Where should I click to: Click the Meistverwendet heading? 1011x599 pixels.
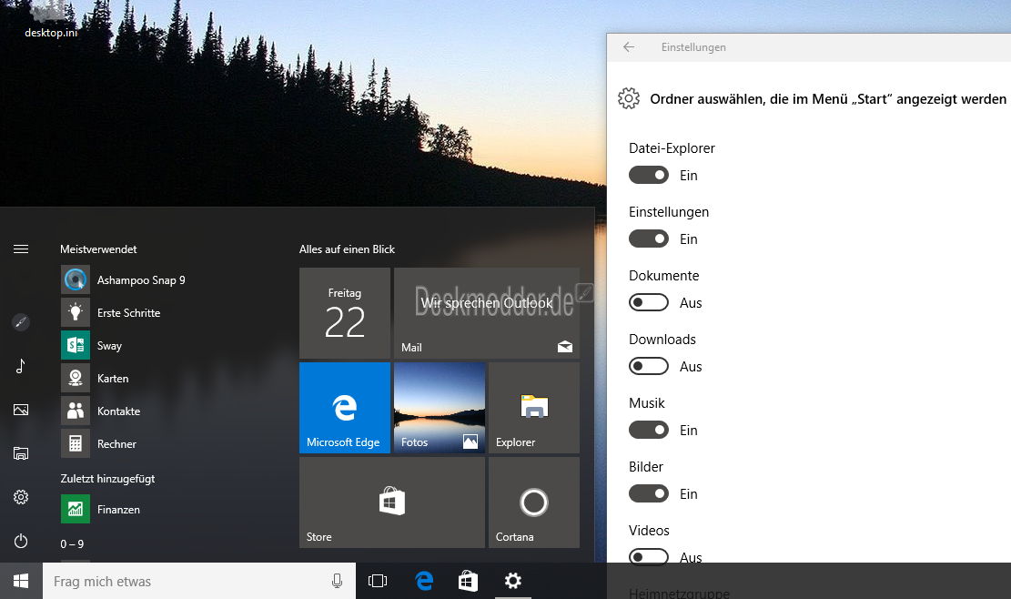pyautogui.click(x=98, y=249)
